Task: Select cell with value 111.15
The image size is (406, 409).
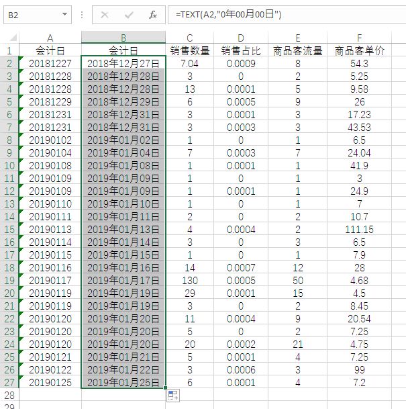Action: (x=359, y=229)
